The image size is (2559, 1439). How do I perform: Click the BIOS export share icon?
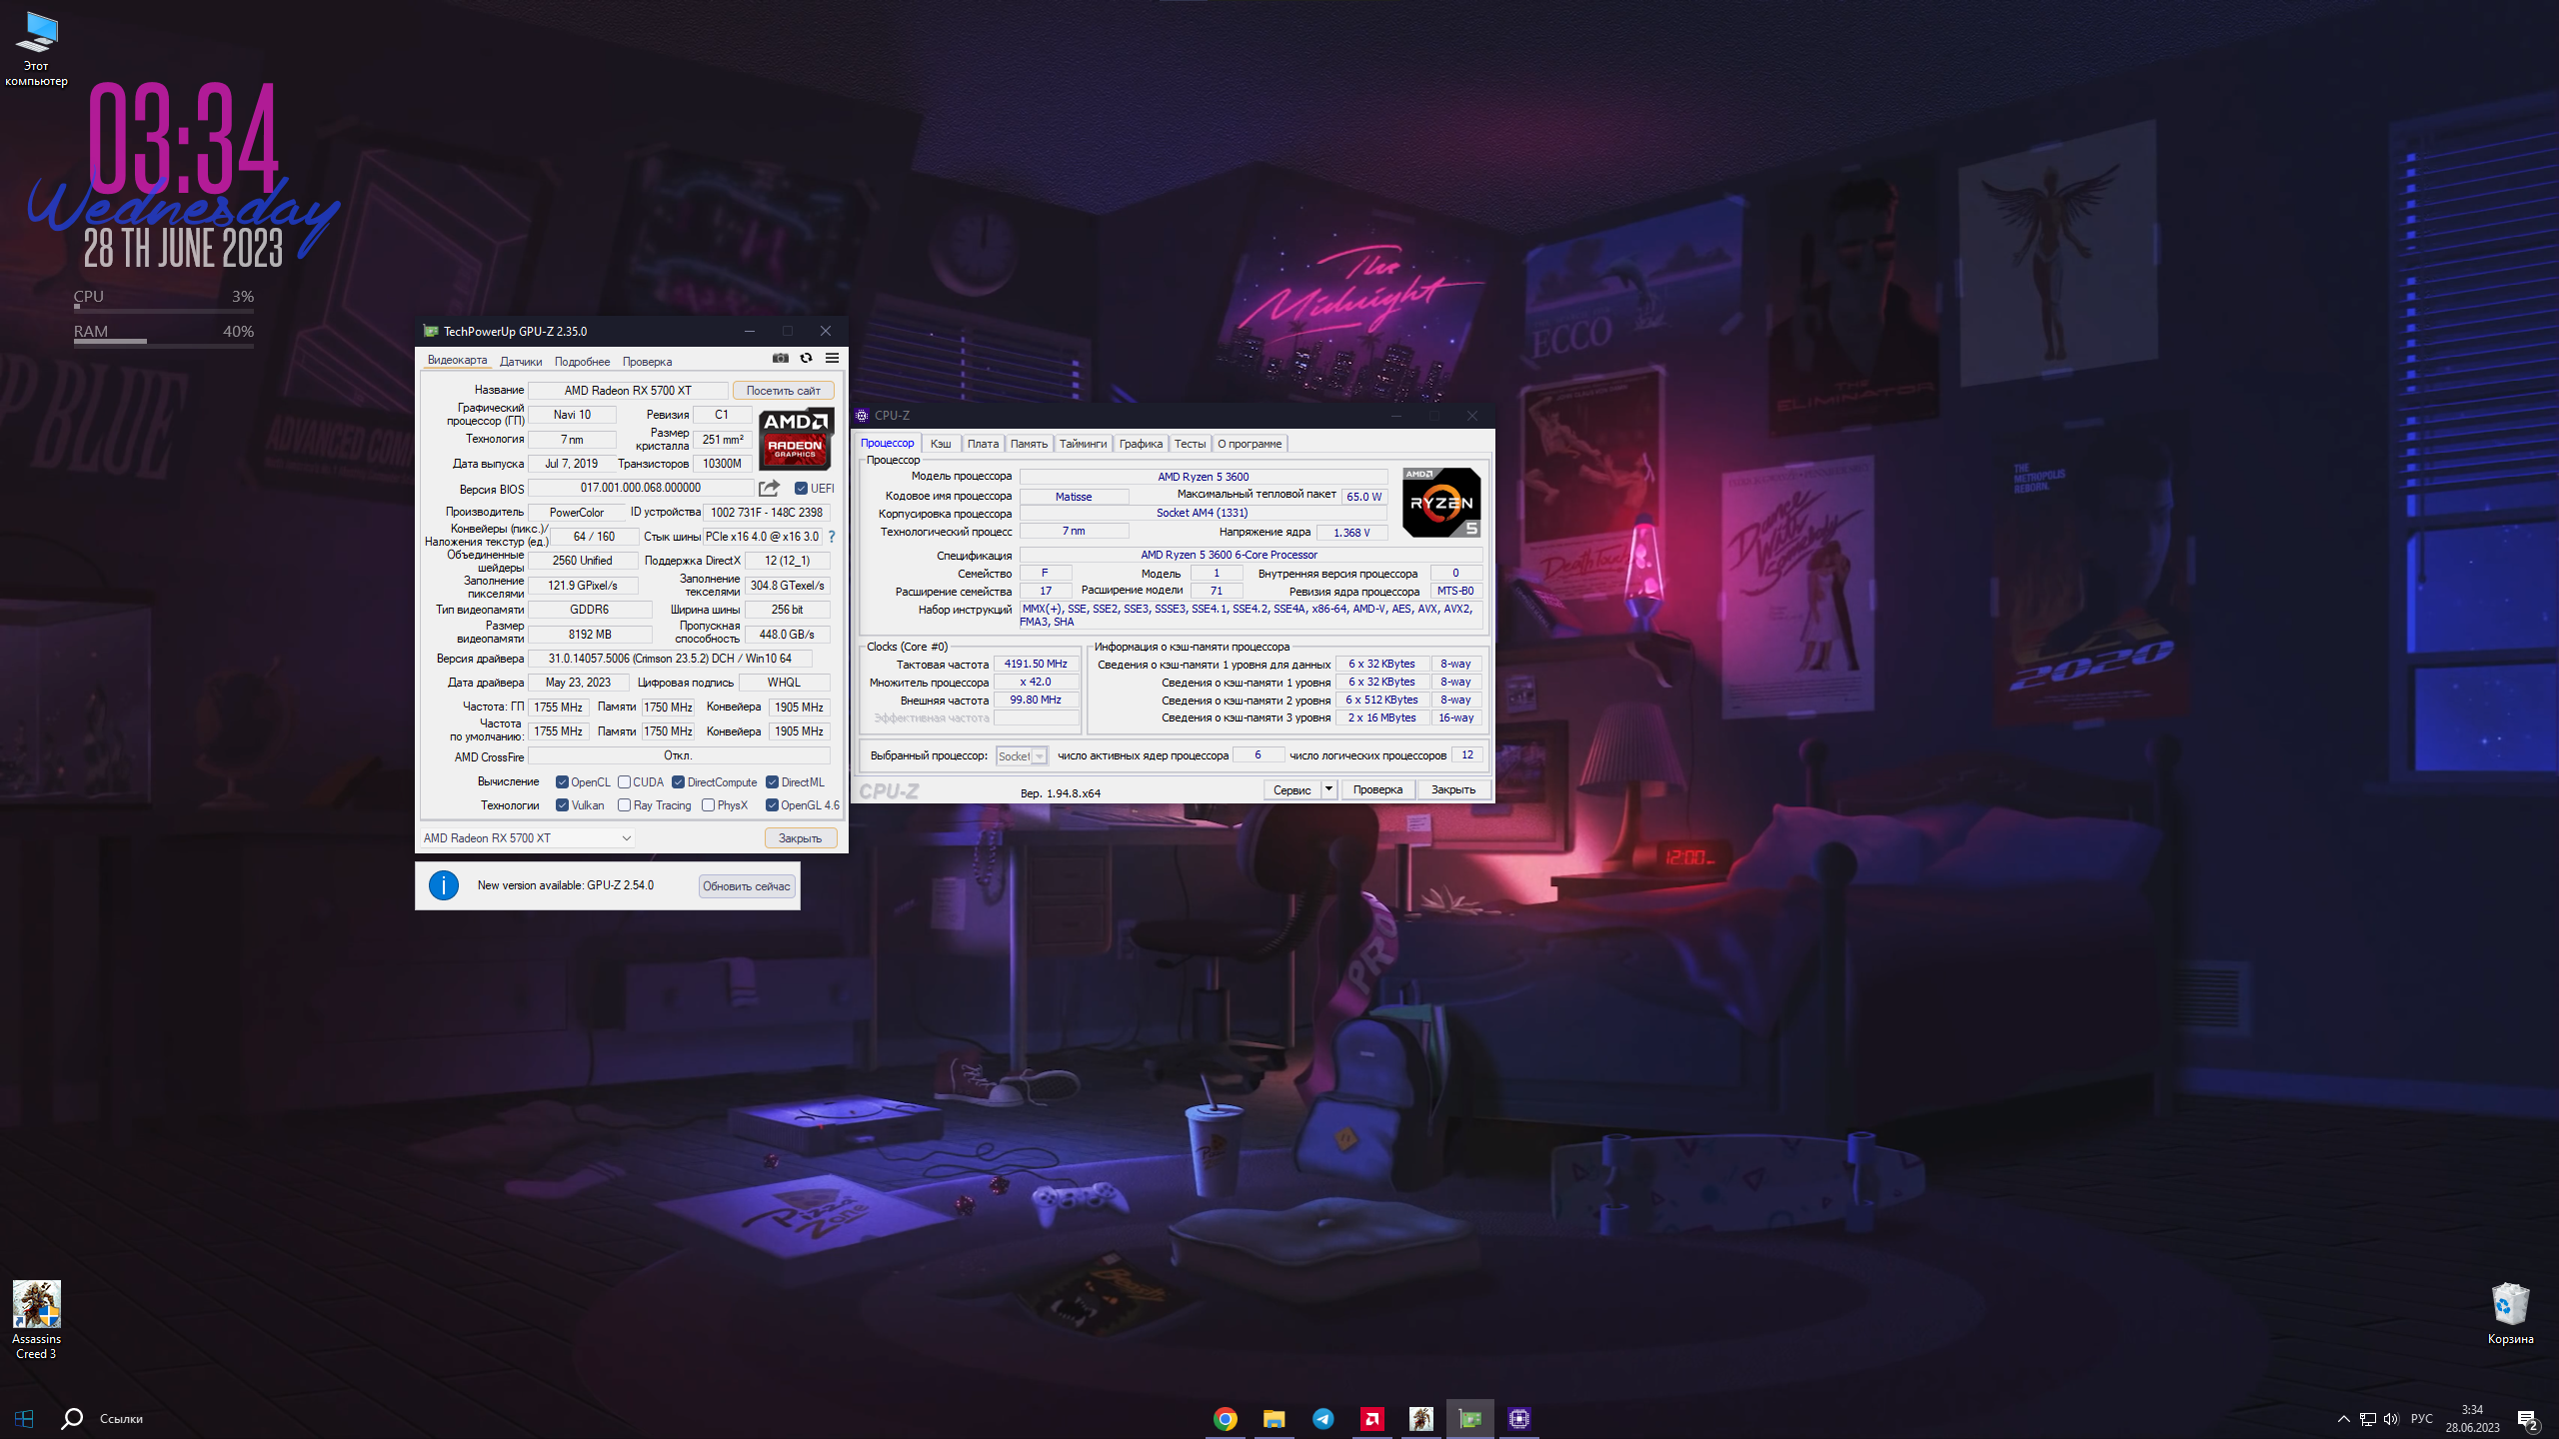coord(769,488)
